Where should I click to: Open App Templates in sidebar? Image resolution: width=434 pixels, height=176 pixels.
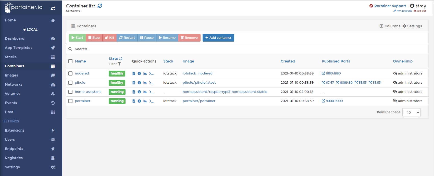[x=31, y=48]
